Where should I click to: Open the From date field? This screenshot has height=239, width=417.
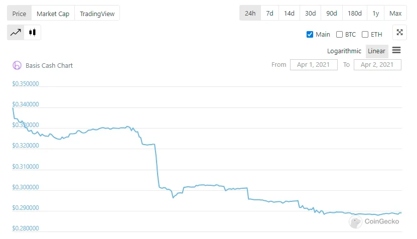pyautogui.click(x=314, y=65)
